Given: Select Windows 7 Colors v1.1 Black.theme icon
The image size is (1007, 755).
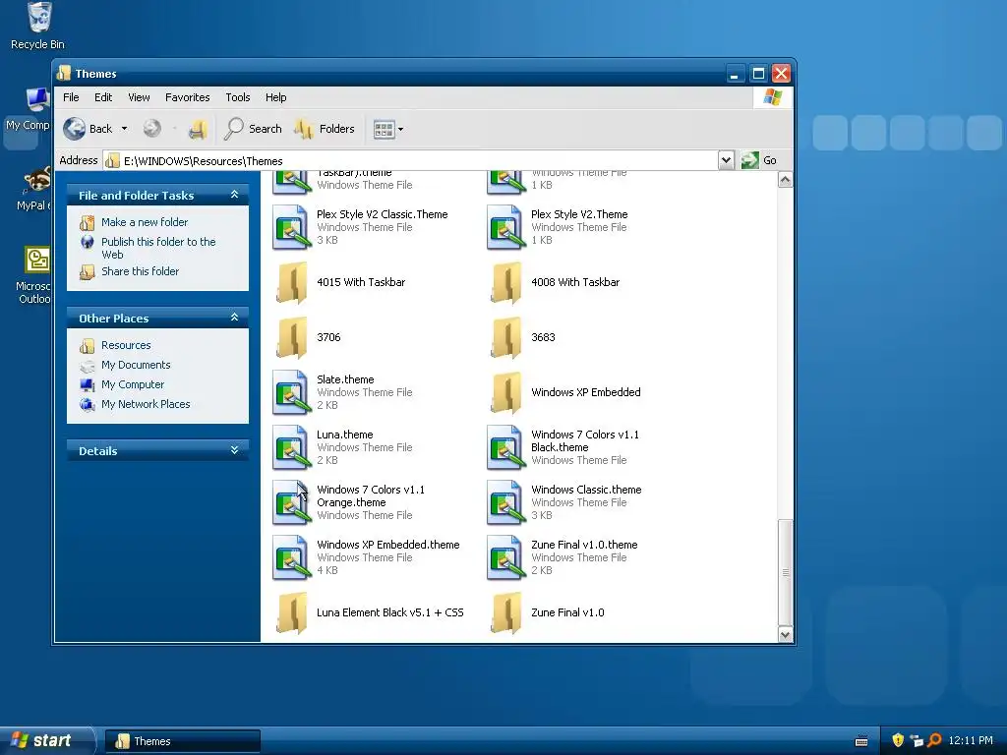Looking at the screenshot, I should point(505,447).
